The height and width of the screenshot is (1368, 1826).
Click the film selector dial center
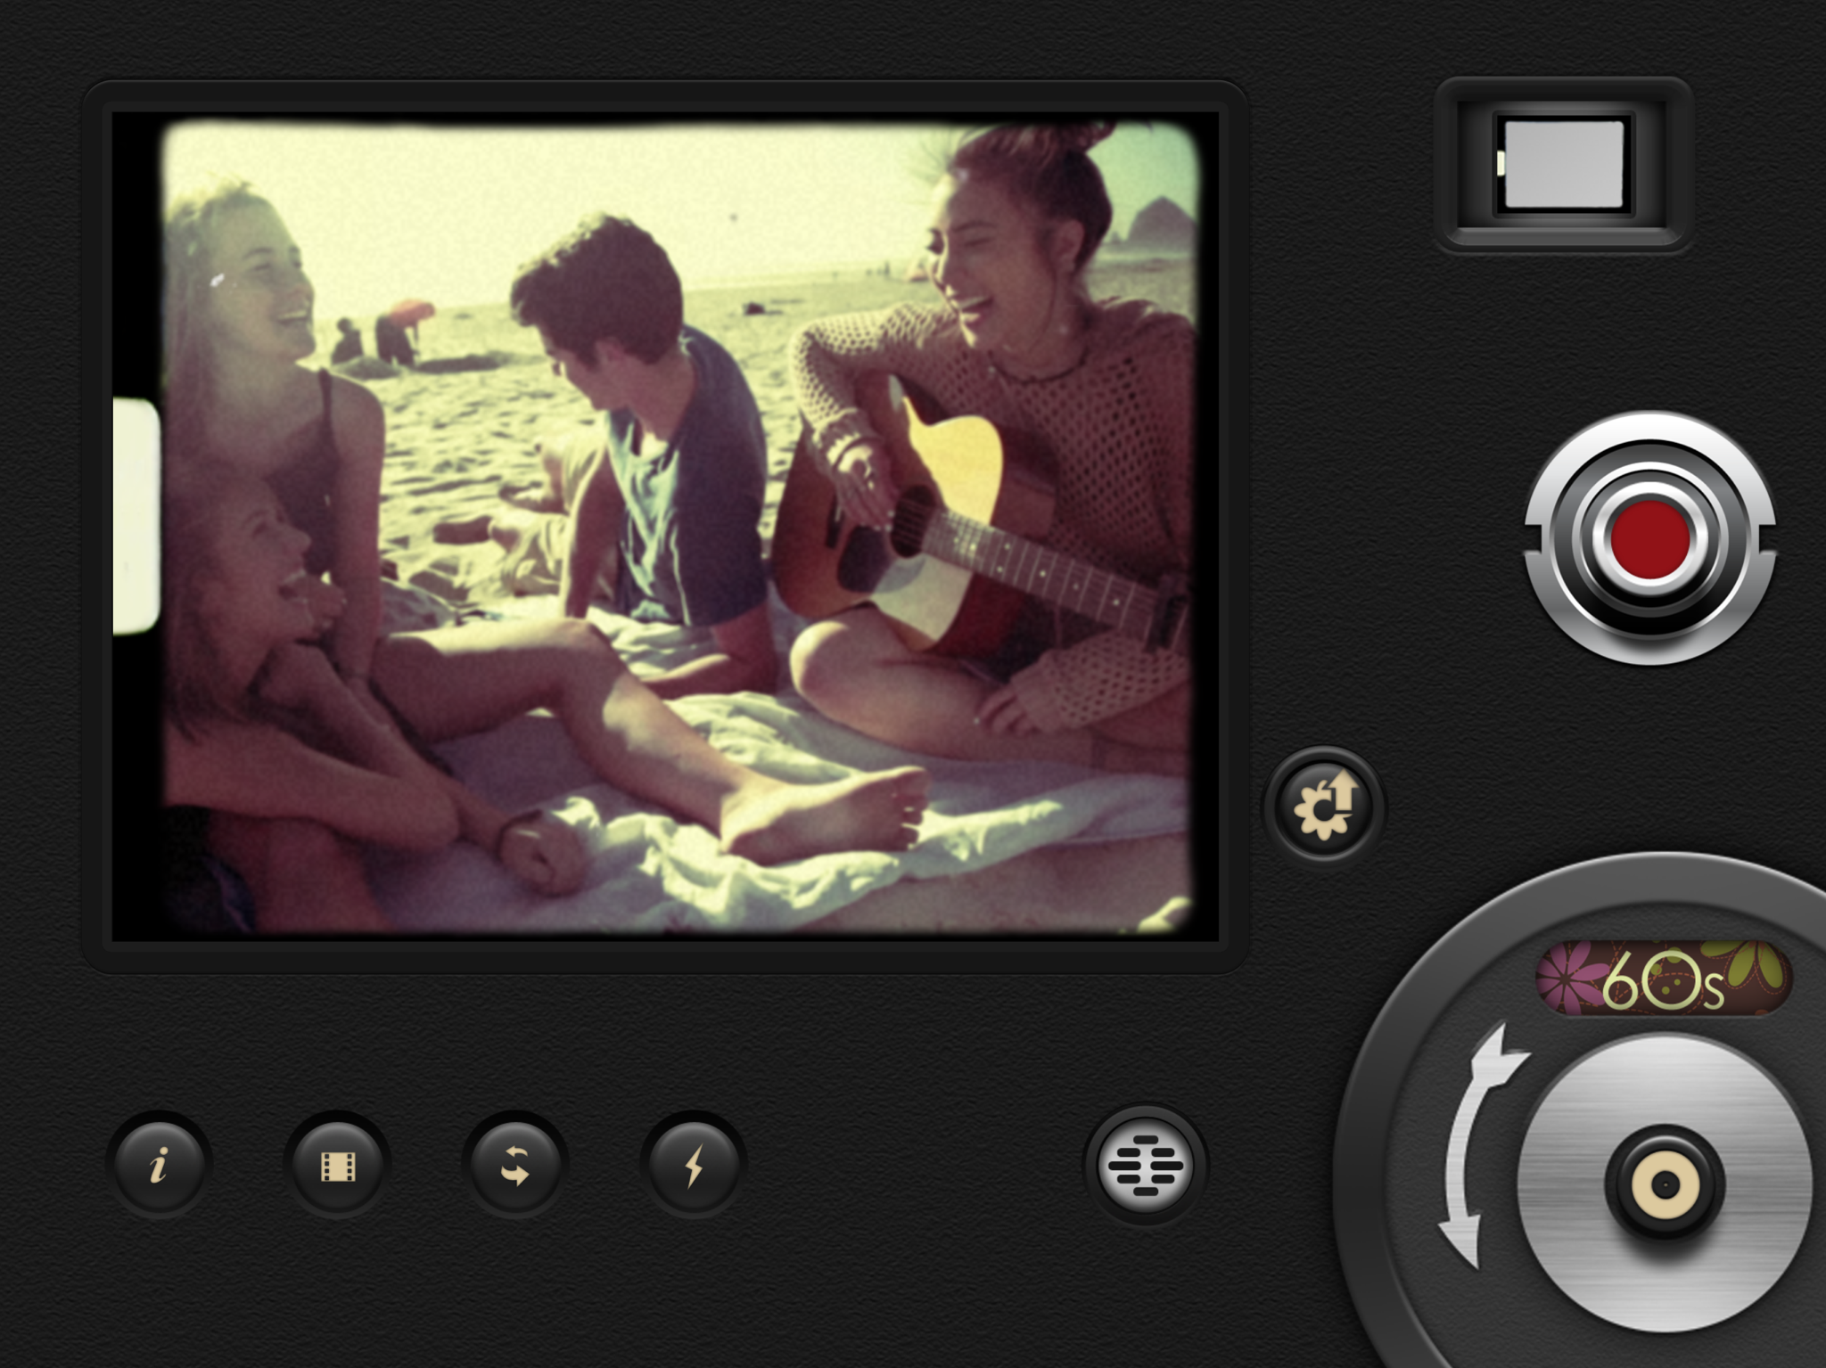coord(1666,1185)
